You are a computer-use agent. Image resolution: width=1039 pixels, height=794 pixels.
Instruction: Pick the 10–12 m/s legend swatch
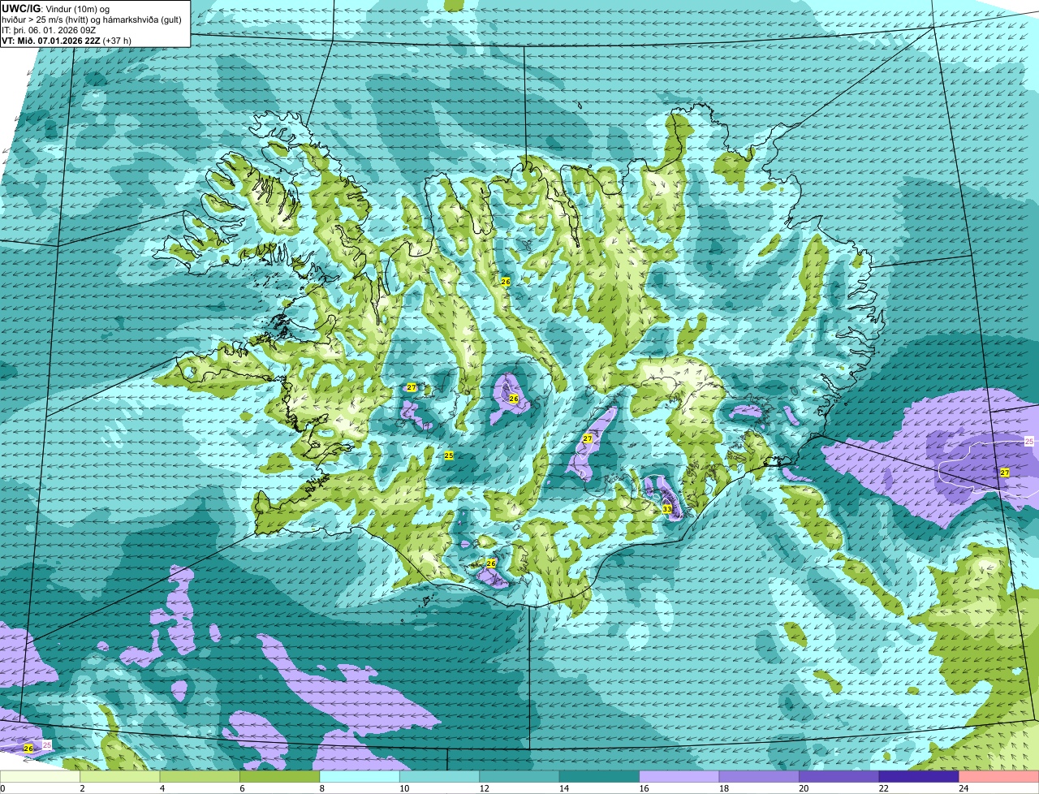440,776
